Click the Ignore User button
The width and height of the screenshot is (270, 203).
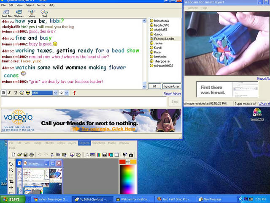(x=172, y=86)
